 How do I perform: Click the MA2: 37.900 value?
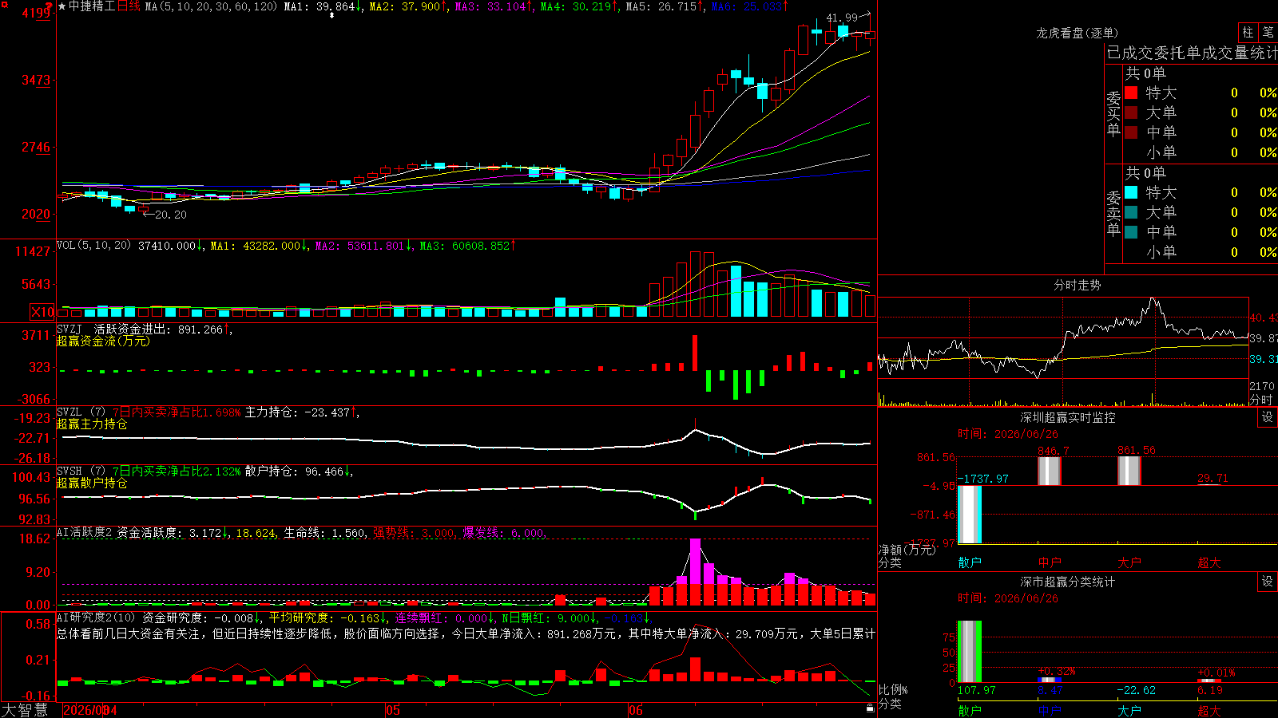[x=408, y=6]
